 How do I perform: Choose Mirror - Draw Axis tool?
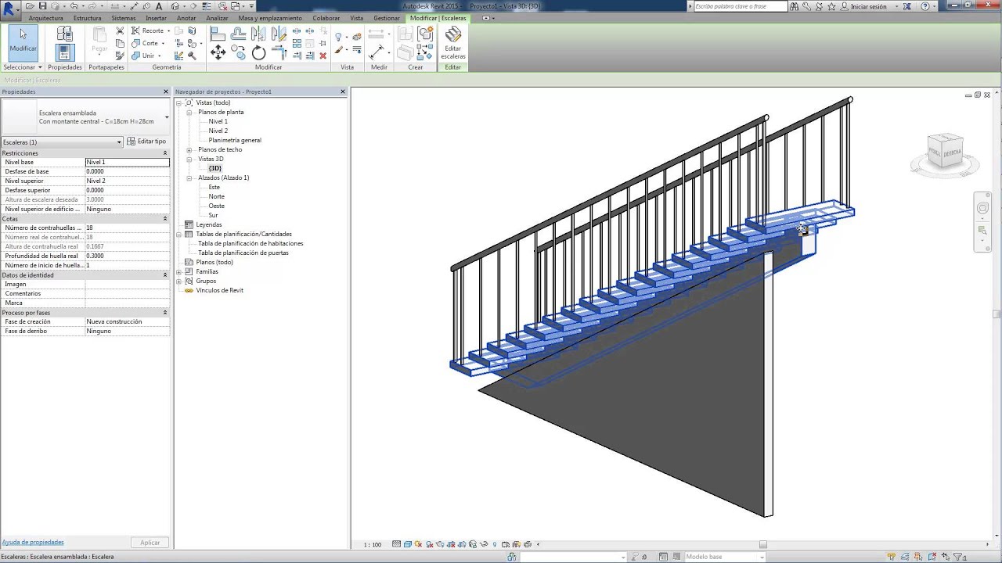279,34
